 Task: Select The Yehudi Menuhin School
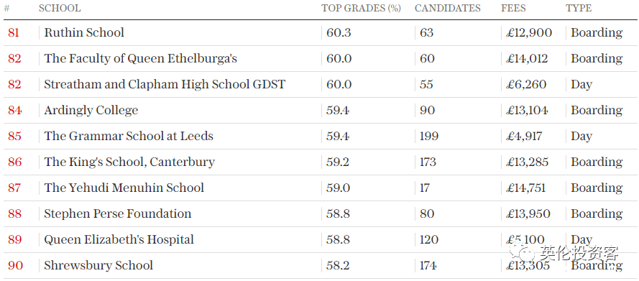pos(124,188)
